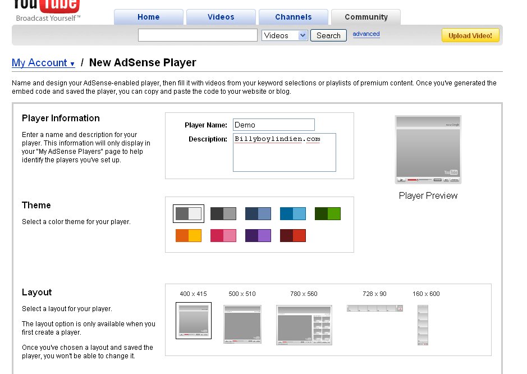
Task: Choose the green theme swatch
Action: pyautogui.click(x=328, y=213)
